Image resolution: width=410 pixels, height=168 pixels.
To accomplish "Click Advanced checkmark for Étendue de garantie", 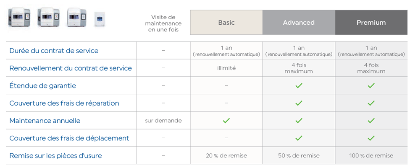I will (x=299, y=85).
